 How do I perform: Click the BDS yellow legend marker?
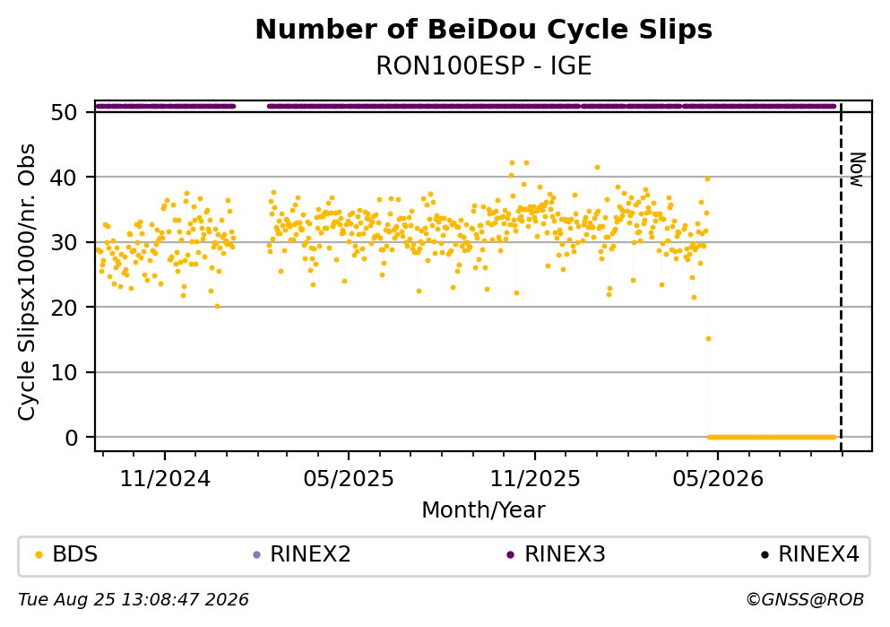pos(39,555)
